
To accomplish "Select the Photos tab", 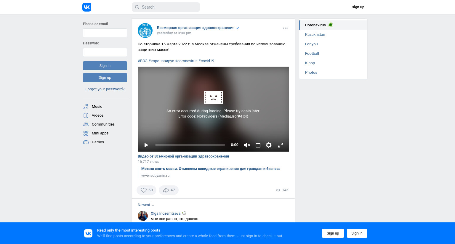I will click(333, 73).
